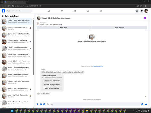This screenshot has height=113, width=151.
Task: Open a new browser tab
Action: [27, 2]
